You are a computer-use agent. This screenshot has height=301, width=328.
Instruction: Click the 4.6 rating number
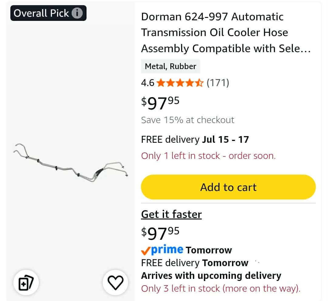148,83
